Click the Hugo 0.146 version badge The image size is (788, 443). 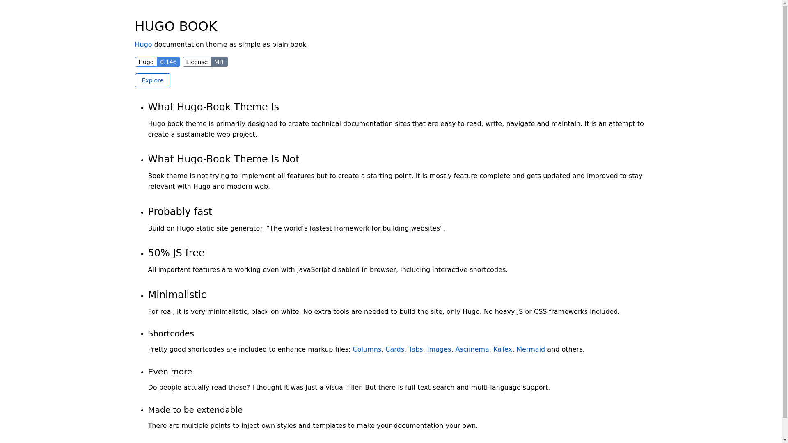(x=157, y=62)
